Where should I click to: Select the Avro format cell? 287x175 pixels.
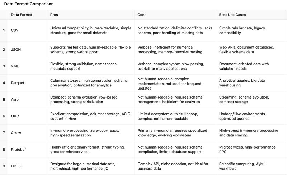pos(15,100)
